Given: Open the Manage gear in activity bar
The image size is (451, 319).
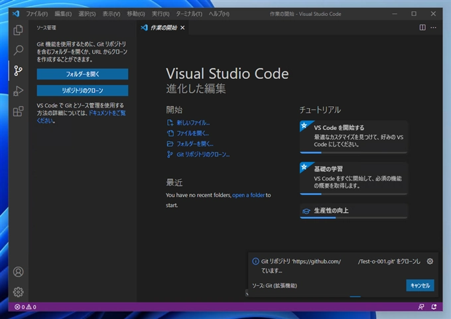Looking at the screenshot, I should click(x=18, y=292).
